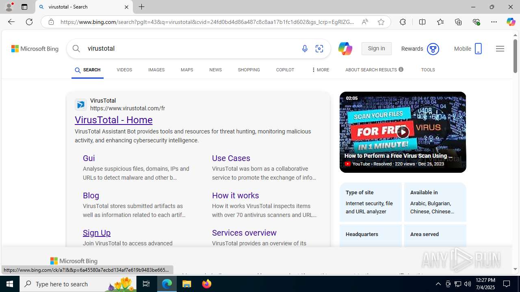Screen dimensions: 520x292
Task: Open the TOOLS filter options
Action: tap(428, 70)
